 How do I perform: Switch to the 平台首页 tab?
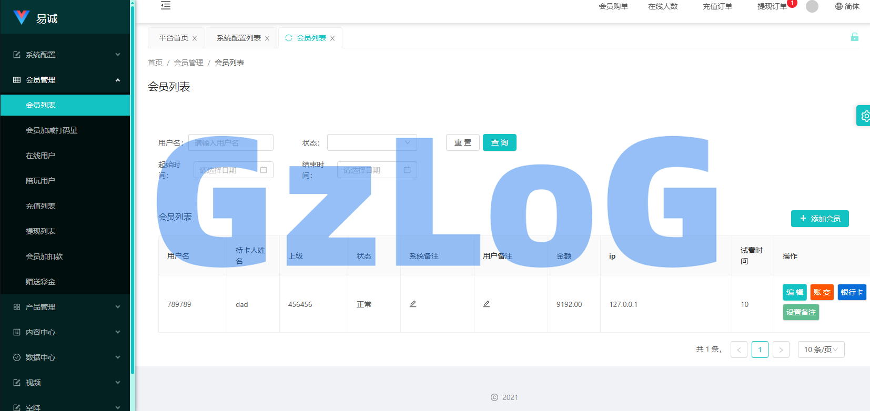click(174, 38)
